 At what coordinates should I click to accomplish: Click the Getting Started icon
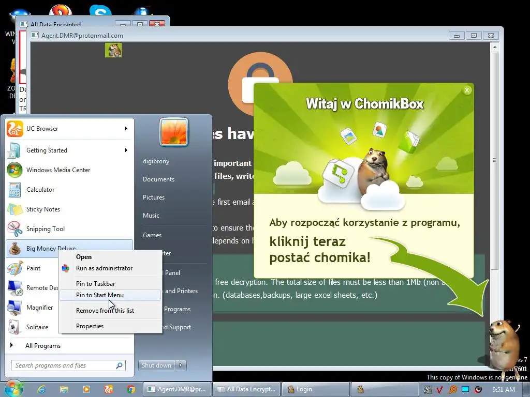[14, 150]
